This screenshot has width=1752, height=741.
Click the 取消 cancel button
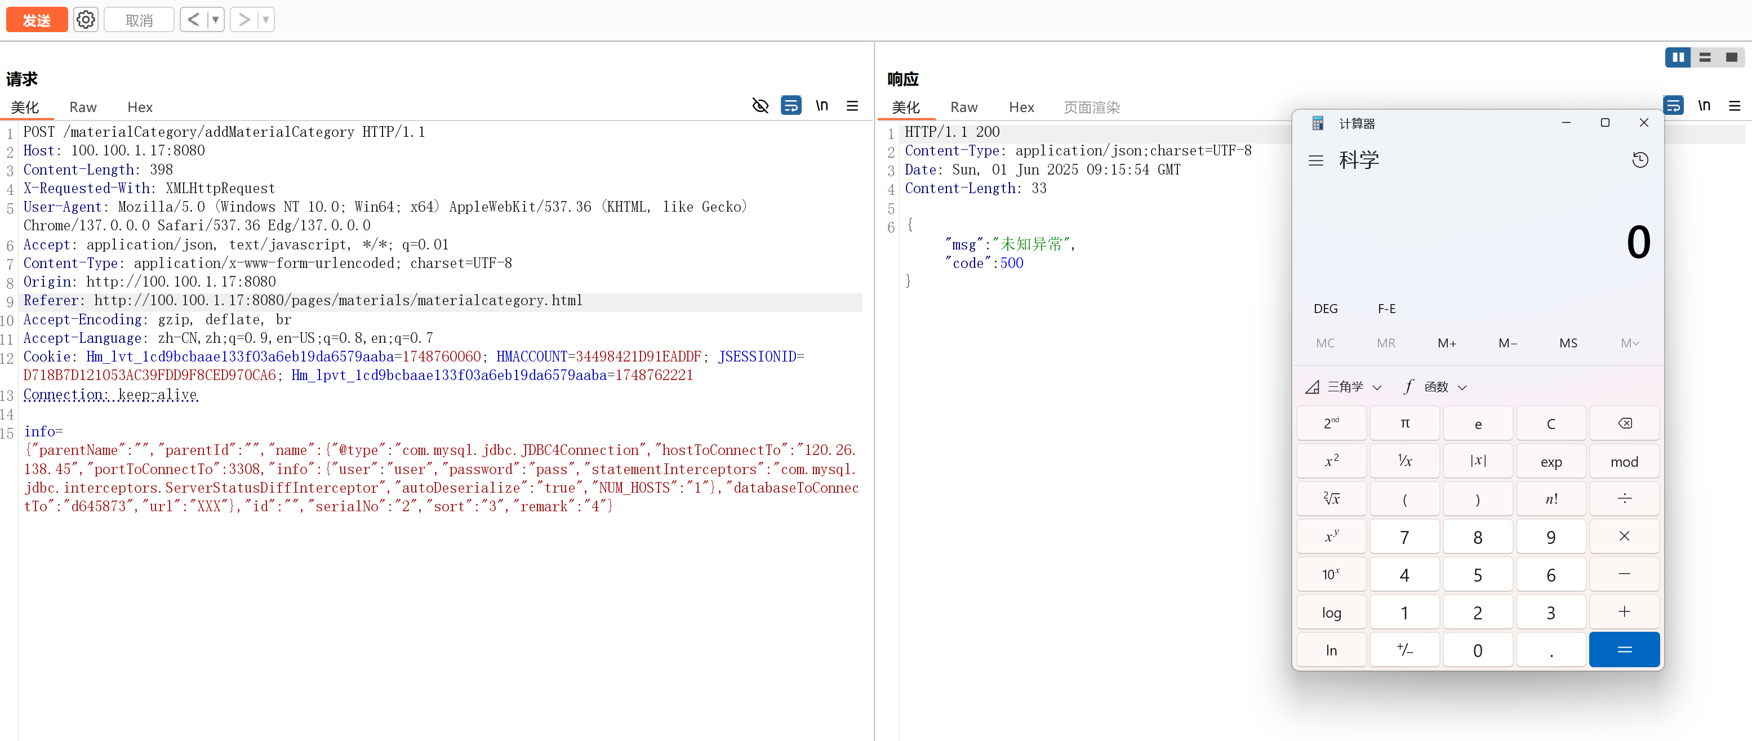point(139,20)
